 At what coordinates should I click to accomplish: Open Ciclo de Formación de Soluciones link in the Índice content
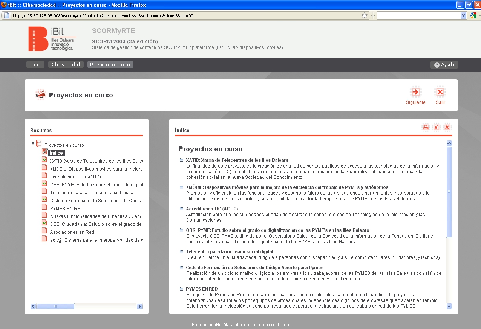255,268
